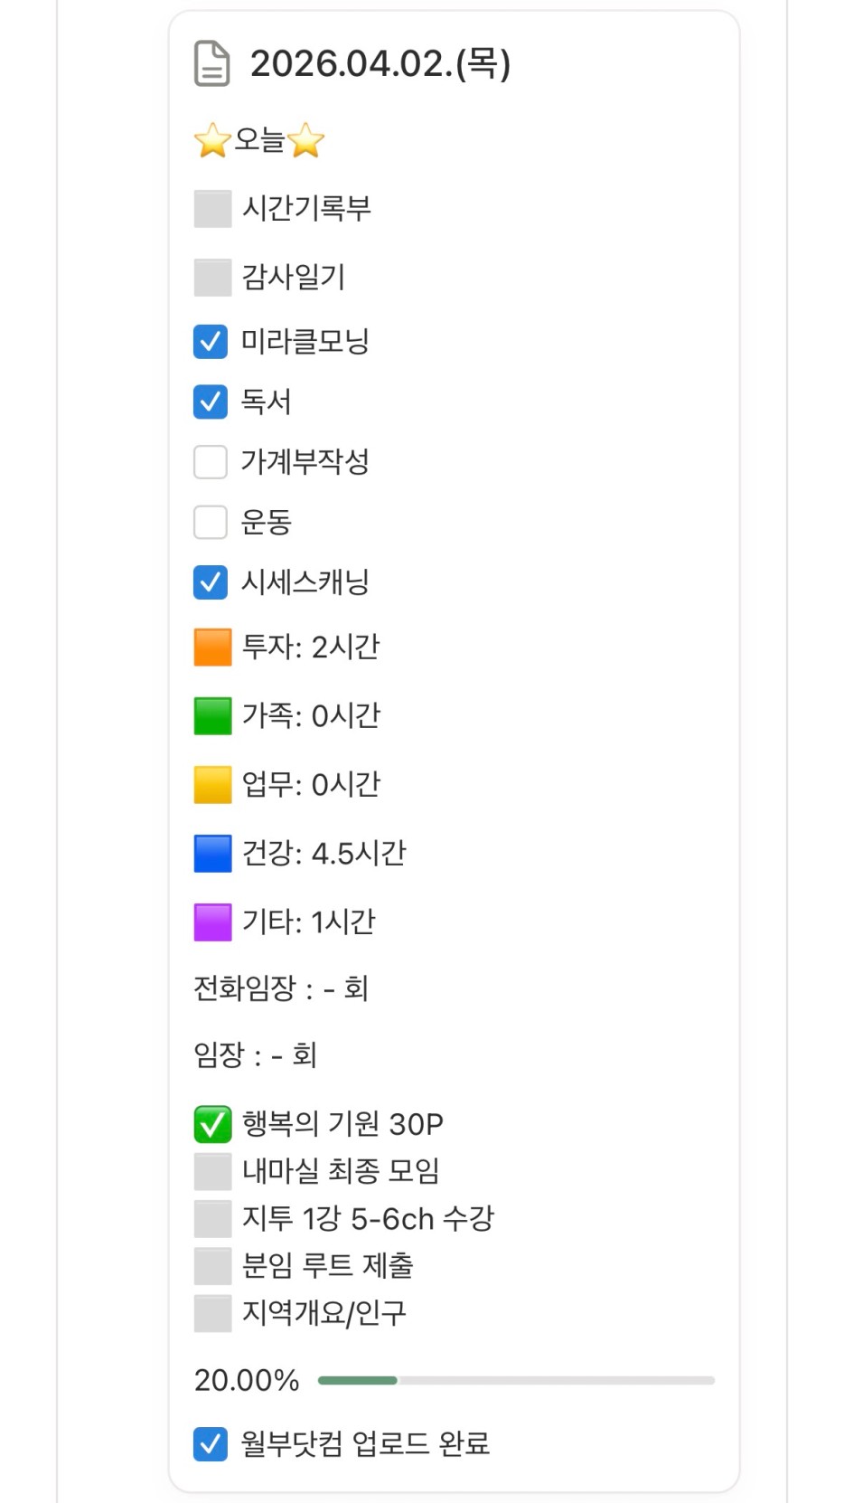
Task: Click the gray square beside 분임 루트 제출
Action: click(x=212, y=1266)
